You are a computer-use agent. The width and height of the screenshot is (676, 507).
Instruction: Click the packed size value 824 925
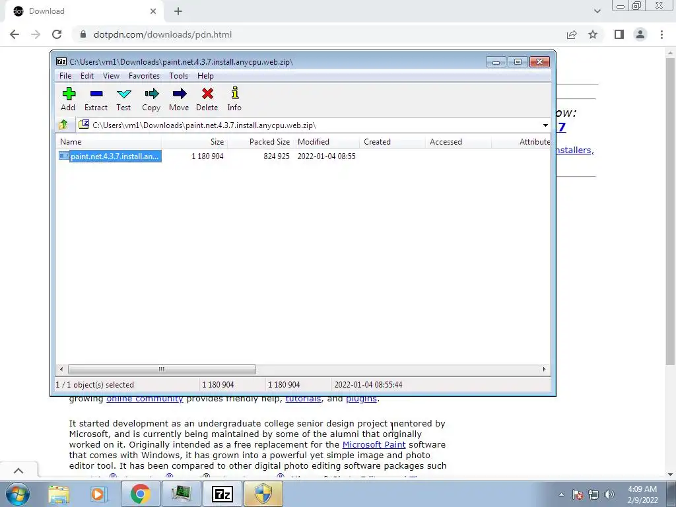click(277, 156)
